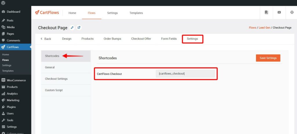
Task: Select Shortcodes in settings side menu
Action: point(66,56)
